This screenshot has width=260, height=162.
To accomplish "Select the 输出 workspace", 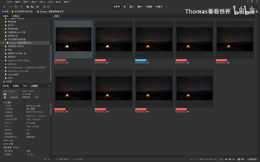I will click(139, 7).
